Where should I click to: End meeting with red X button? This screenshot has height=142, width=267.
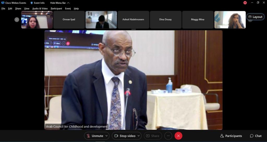coord(178,136)
